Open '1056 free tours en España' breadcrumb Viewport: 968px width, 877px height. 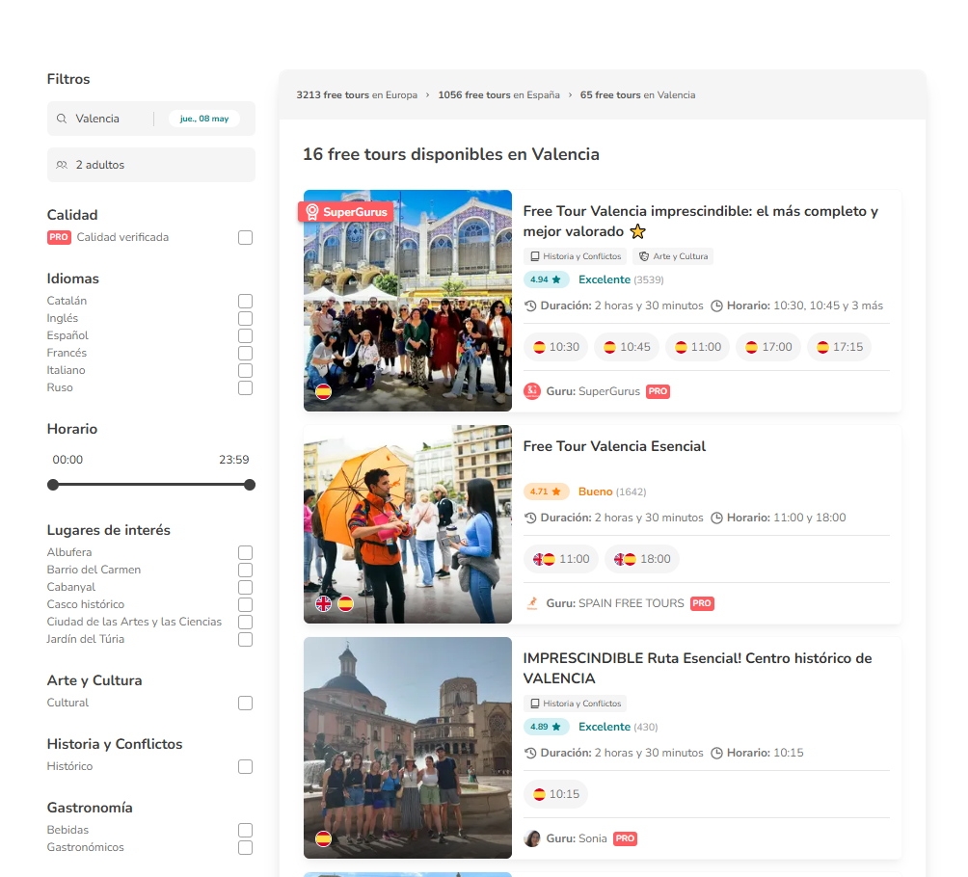[x=498, y=95]
